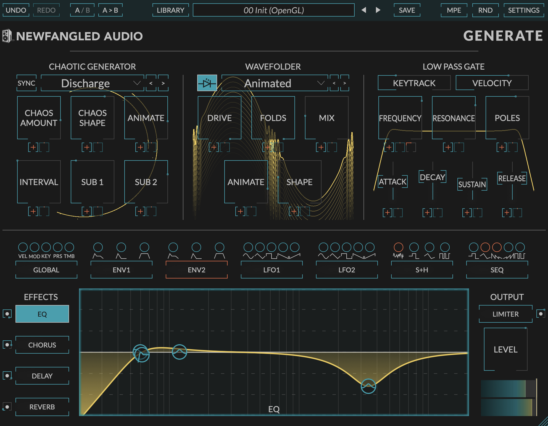Add modulation plus under RELEASE
Screen dimensions: 548x426
(507, 212)
